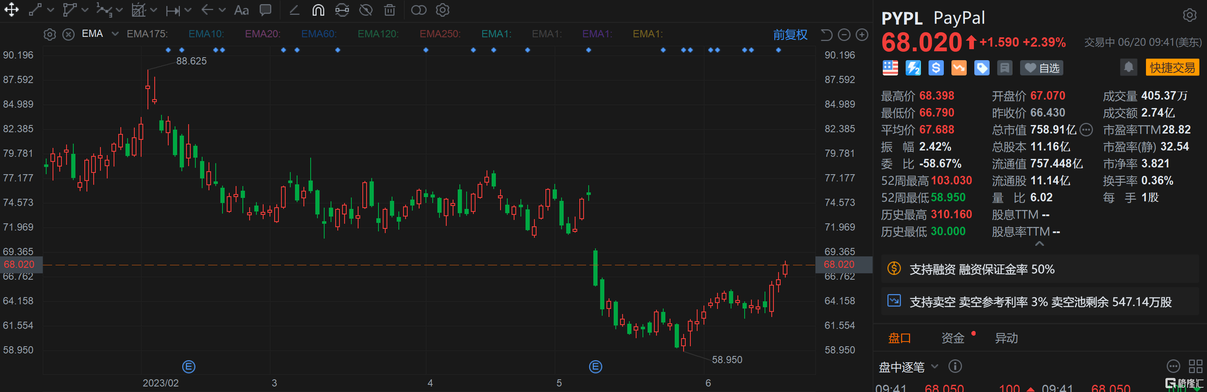Screen dimensions: 1207x392
Task: Select the crosshair move cursor tool
Action: 11,10
